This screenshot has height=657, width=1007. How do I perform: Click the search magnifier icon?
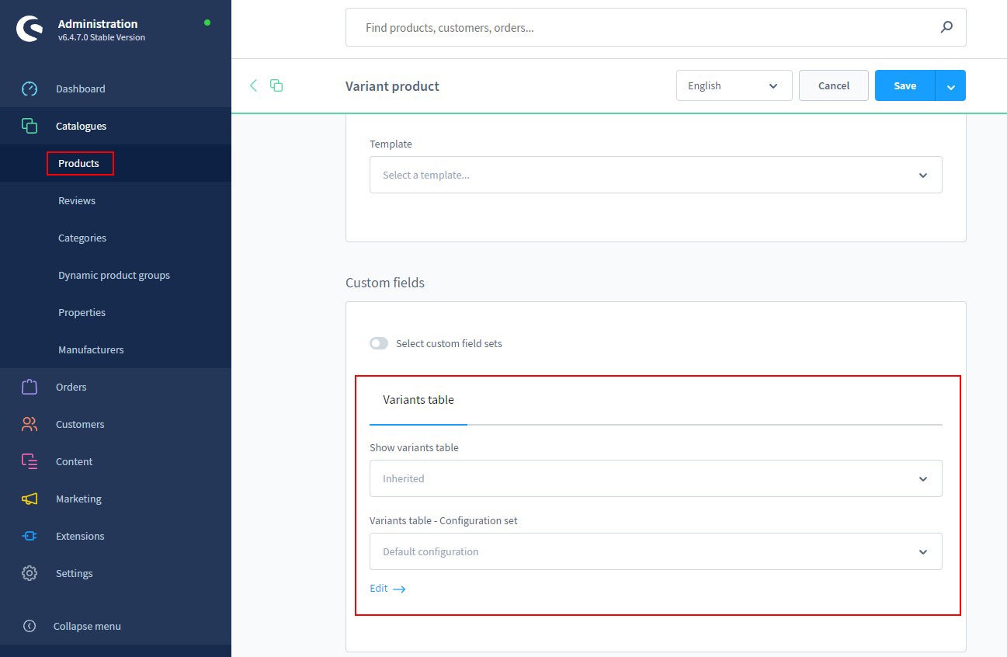click(x=946, y=27)
